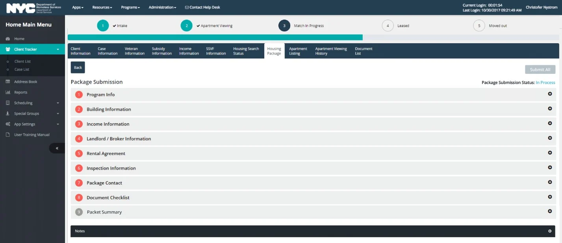The width and height of the screenshot is (562, 243).
Task: Expand Inspection Information section plus icon
Action: (x=550, y=168)
